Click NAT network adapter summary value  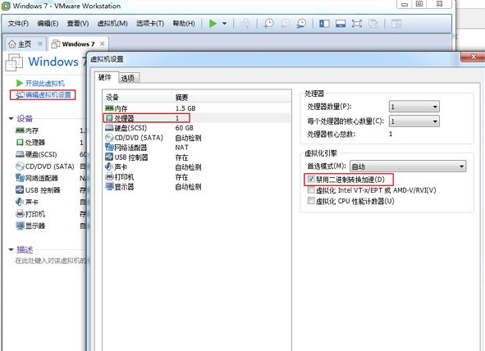181,148
